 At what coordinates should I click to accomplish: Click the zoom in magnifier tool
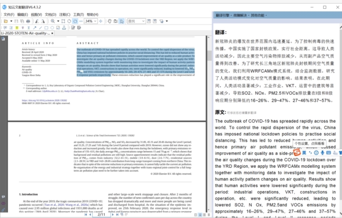click(53, 21)
